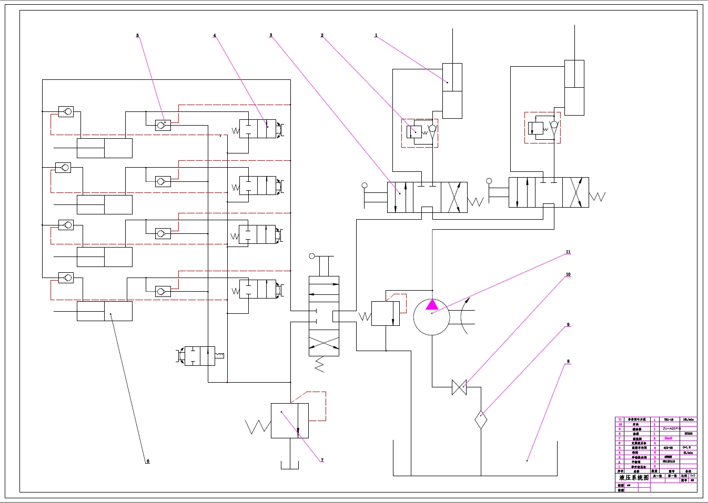The height and width of the screenshot is (503, 708).
Task: Click the scale value 1:1 in title block
Action: (x=692, y=475)
